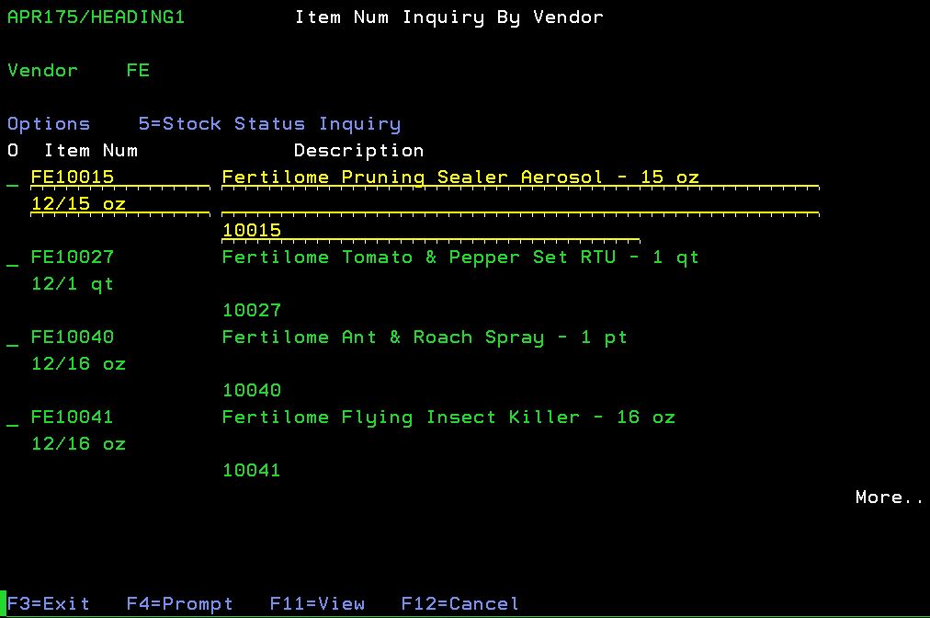
Task: Click the 12/15 oz pack size field
Action: click(x=78, y=204)
